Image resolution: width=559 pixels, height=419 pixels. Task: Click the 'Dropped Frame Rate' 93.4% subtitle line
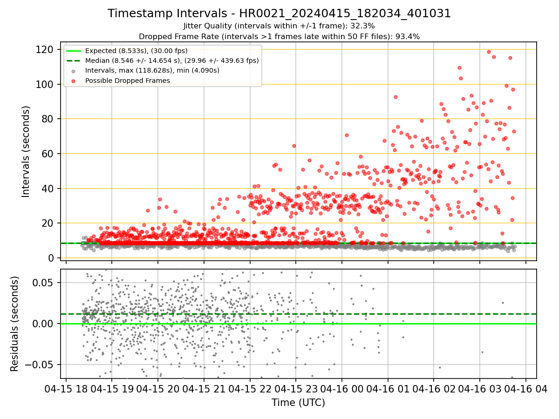click(x=279, y=36)
